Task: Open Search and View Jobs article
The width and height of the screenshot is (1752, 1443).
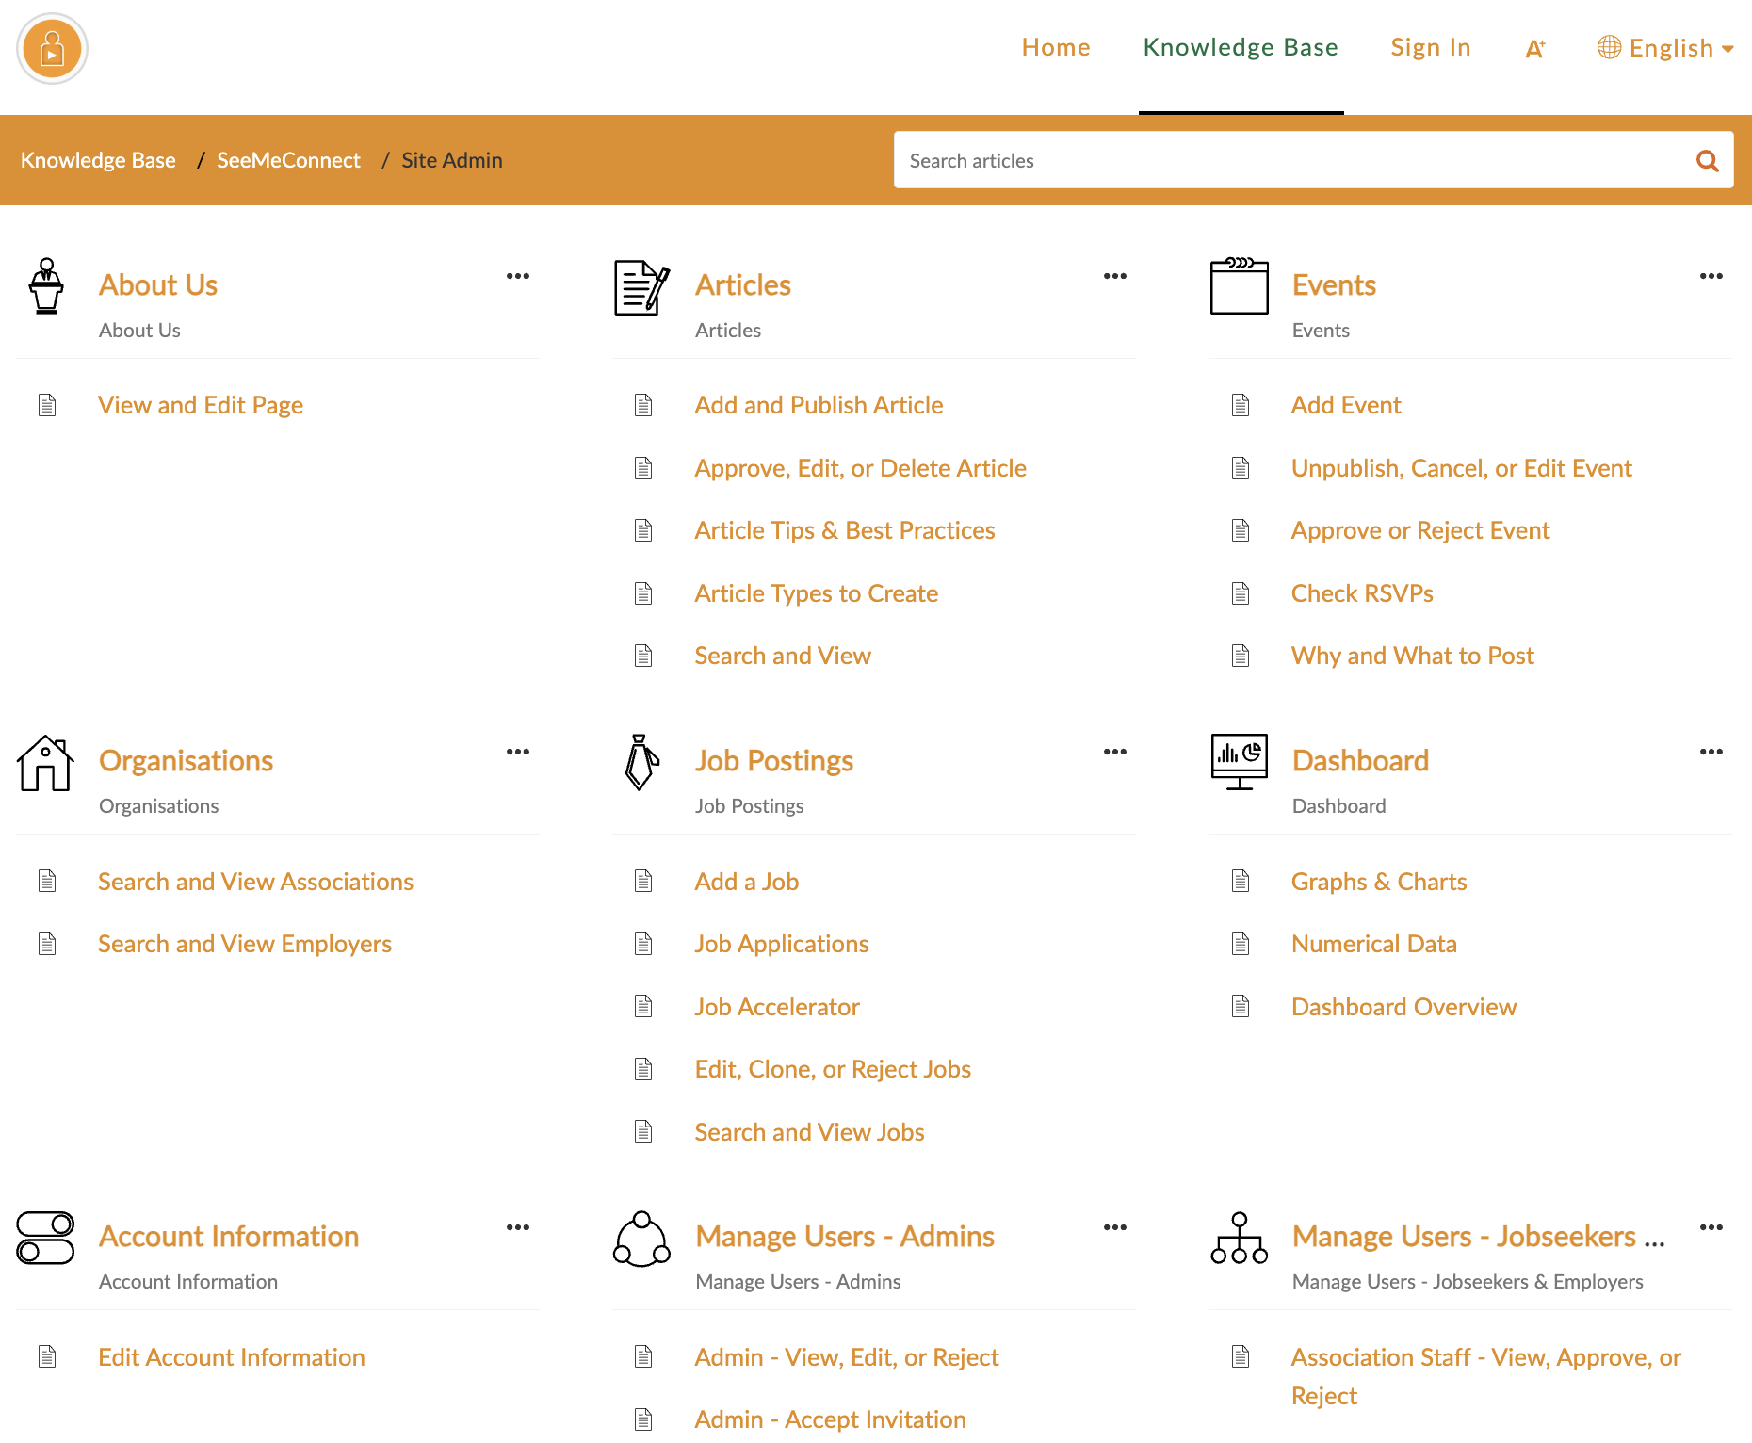Action: pyautogui.click(x=809, y=1132)
